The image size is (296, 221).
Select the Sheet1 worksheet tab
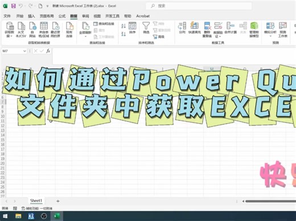pyautogui.click(x=36, y=201)
